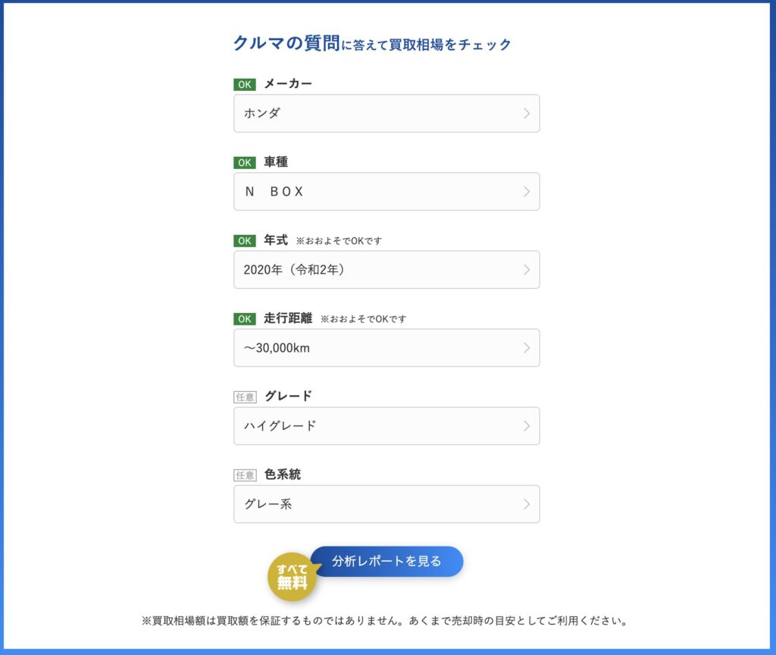Click the chevron arrow in 車種 field
This screenshot has height=655, width=776.
(x=527, y=192)
